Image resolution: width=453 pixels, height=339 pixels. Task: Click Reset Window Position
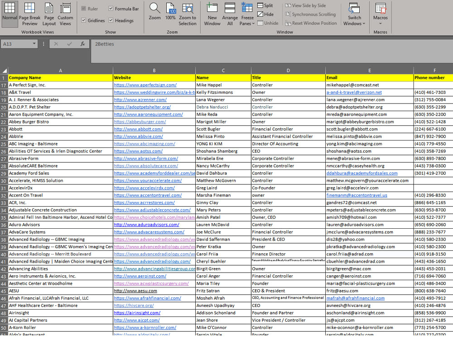pos(311,23)
